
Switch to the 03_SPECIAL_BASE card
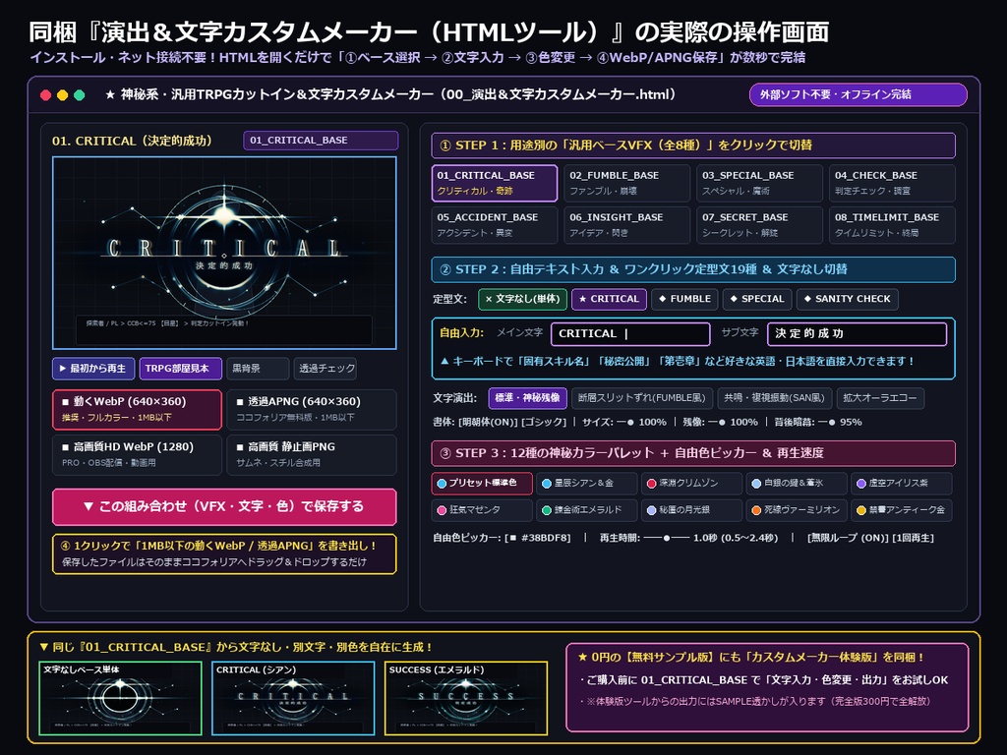[x=760, y=182]
